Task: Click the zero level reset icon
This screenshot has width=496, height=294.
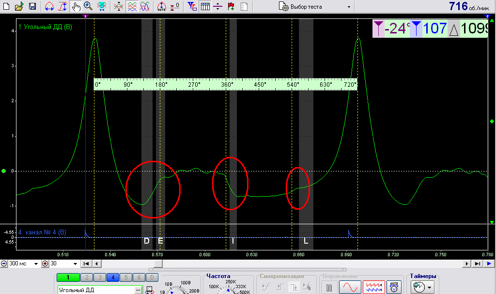Action: [174, 6]
